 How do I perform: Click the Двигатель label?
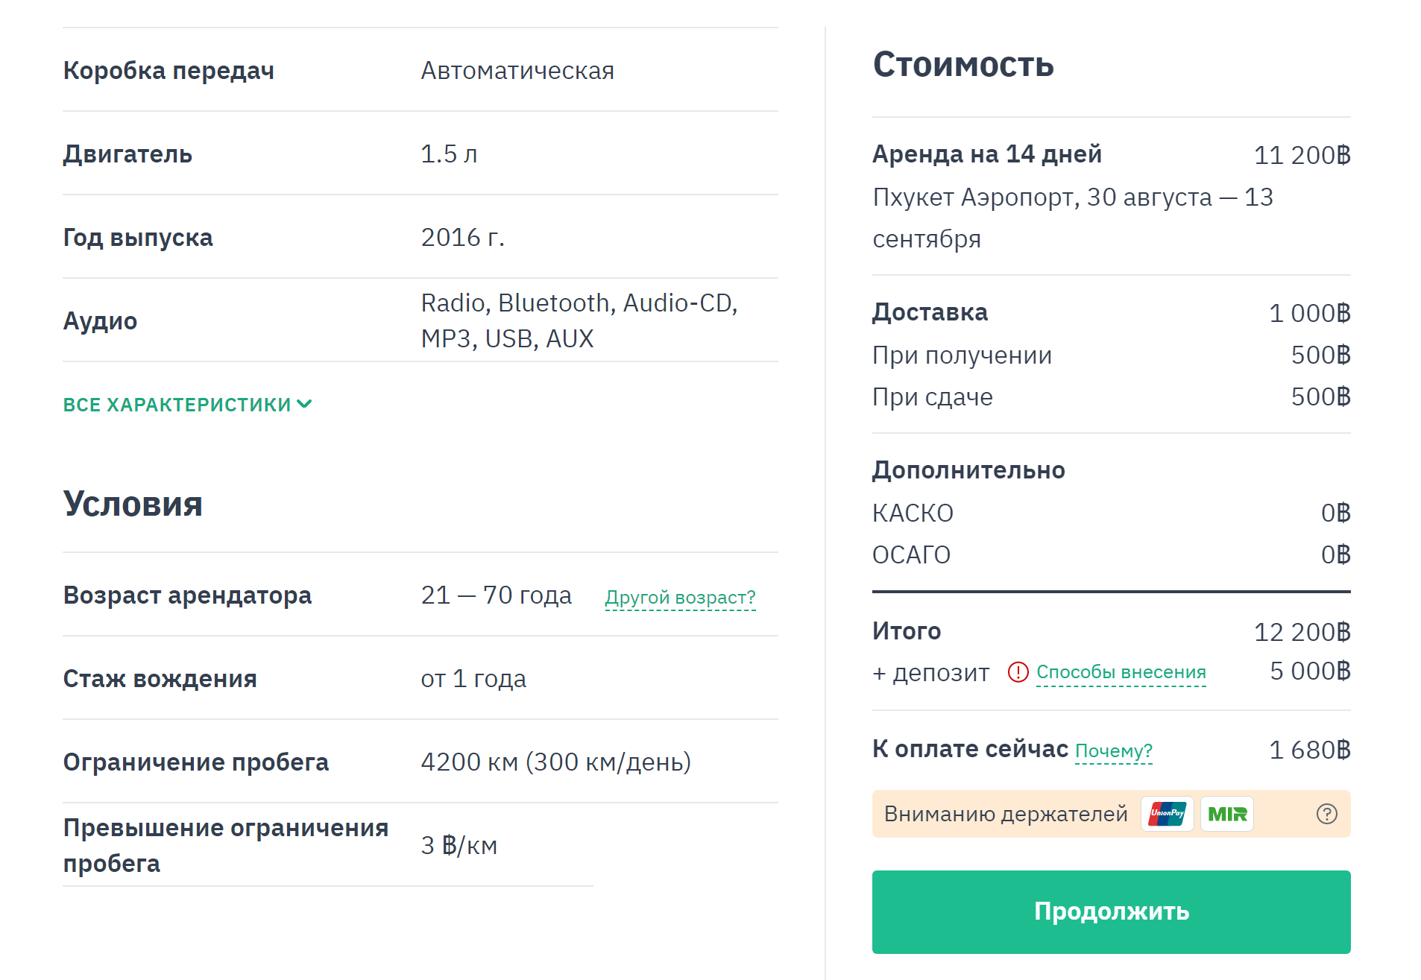click(127, 154)
